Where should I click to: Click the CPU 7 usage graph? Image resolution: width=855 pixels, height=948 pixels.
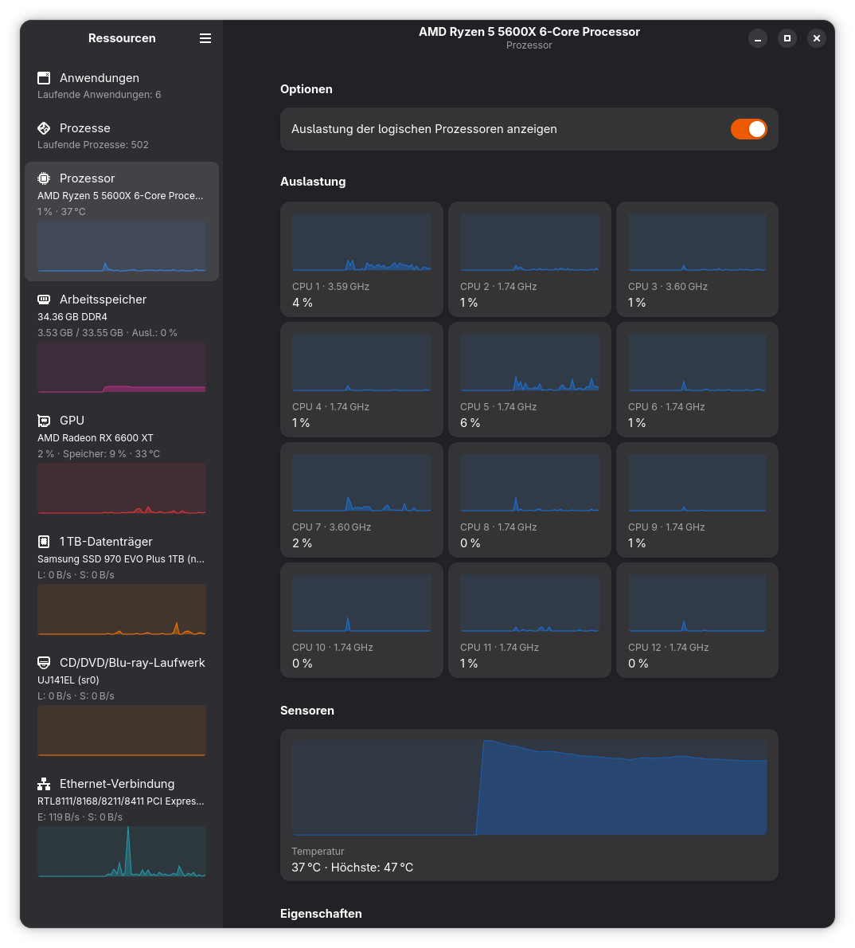click(361, 483)
